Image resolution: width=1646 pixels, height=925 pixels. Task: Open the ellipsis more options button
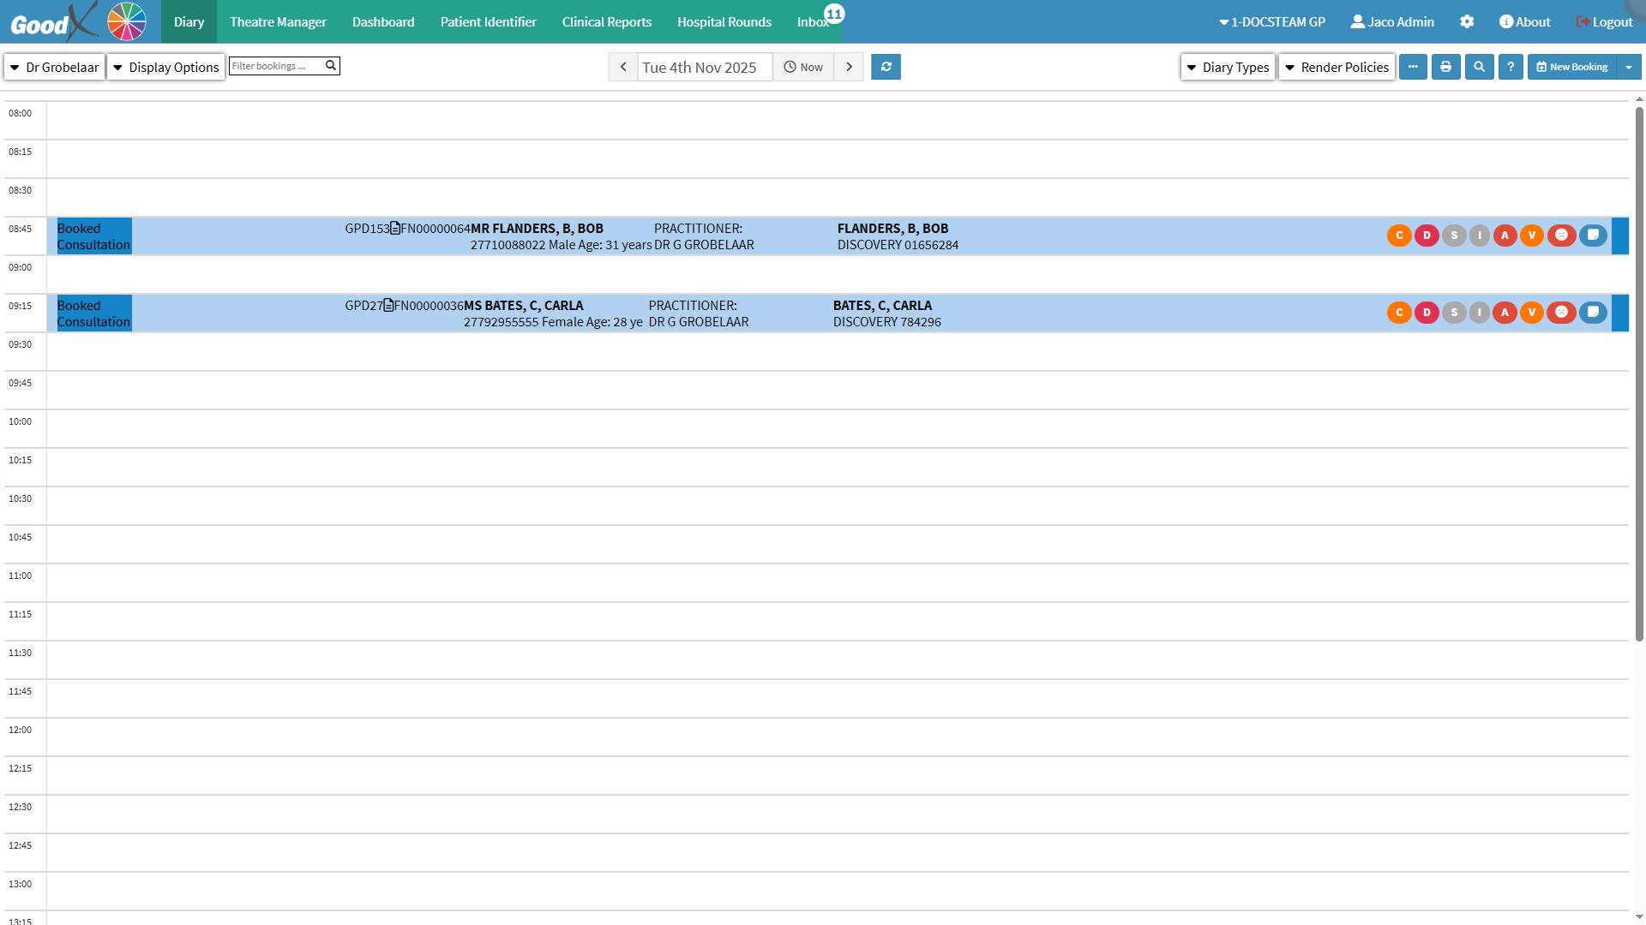[1413, 67]
